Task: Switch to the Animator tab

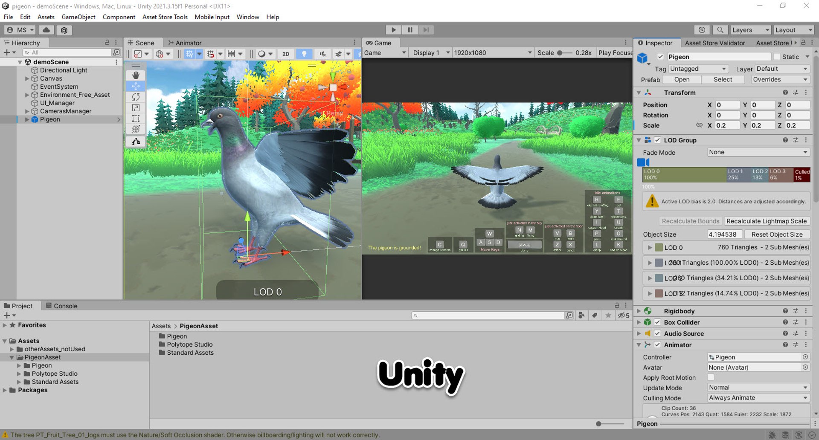Action: (x=184, y=43)
